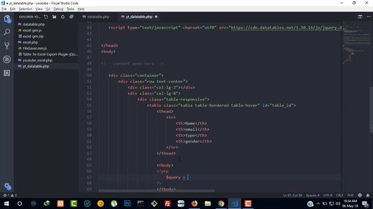
Task: Open the Extensions view in activity bar
Action: [x=7, y=73]
